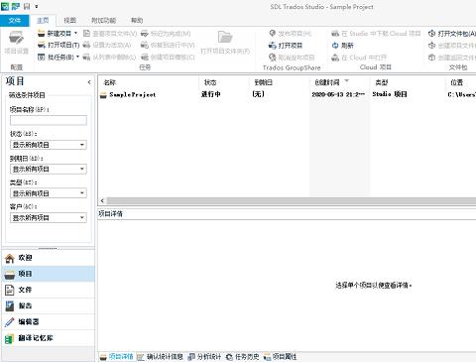Click the save icon in quick access toolbar
Screen dimensions: 476x362
pos(27,6)
